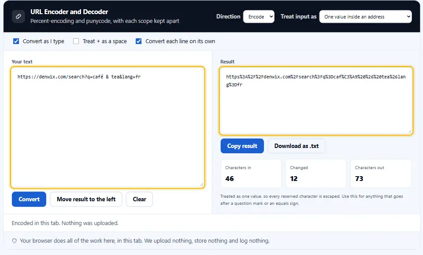Click the Characters out value 73

pyautogui.click(x=359, y=179)
